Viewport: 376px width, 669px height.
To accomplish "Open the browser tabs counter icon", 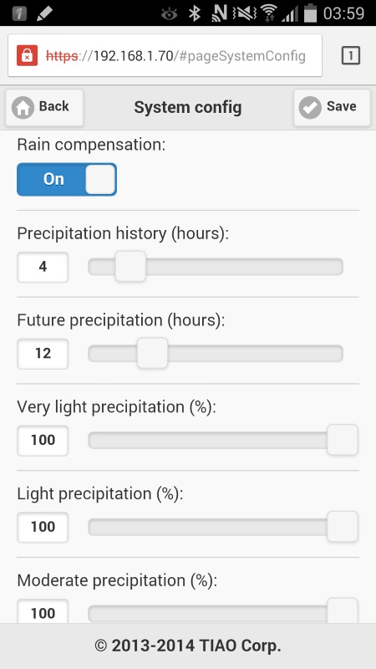I will [351, 55].
